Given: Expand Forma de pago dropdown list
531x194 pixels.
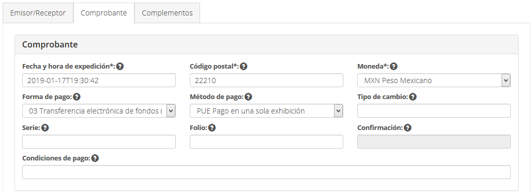Looking at the screenshot, I should point(99,111).
